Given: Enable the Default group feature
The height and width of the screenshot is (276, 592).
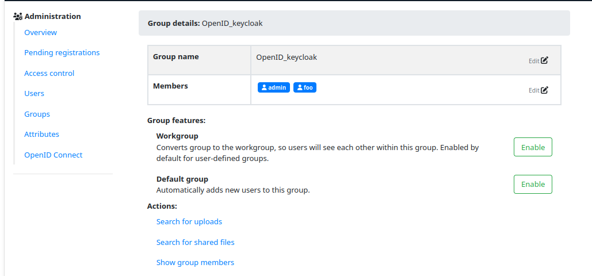Looking at the screenshot, I should click(533, 184).
